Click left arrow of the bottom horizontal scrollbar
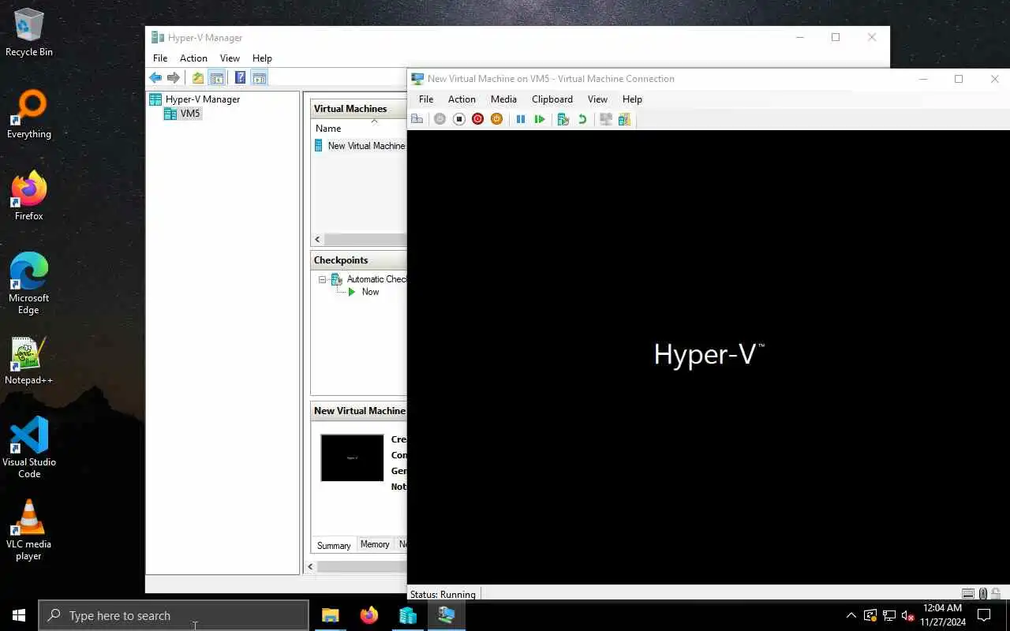 [x=310, y=566]
